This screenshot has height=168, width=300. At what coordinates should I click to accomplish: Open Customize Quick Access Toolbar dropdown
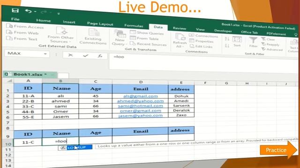[x=59, y=14]
